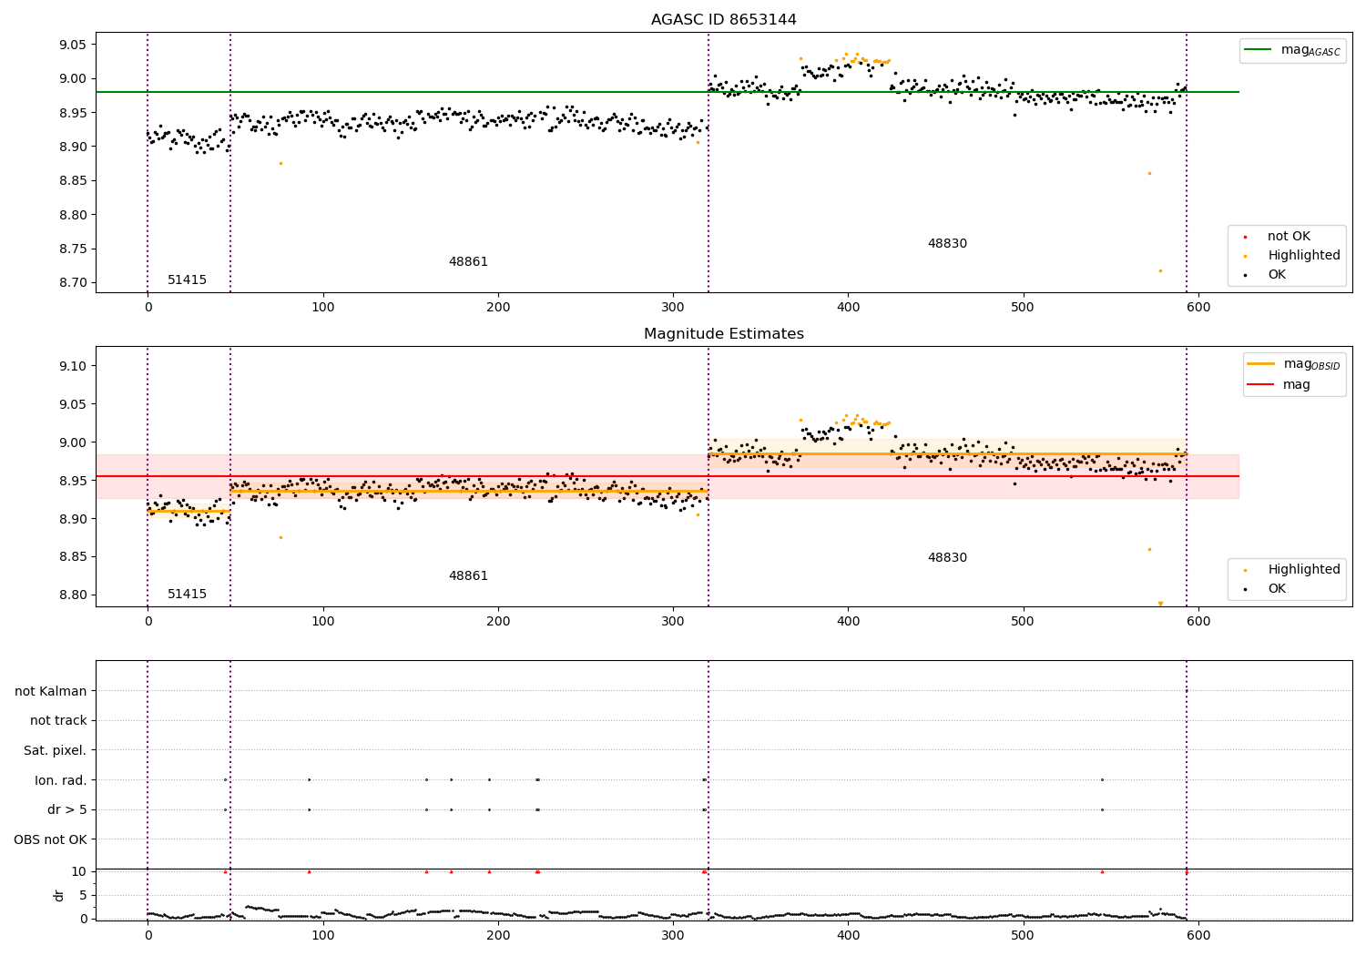Screen dimensions: 1366x956
Task: Click the 10 tick on the dr axis
Action: click(79, 872)
